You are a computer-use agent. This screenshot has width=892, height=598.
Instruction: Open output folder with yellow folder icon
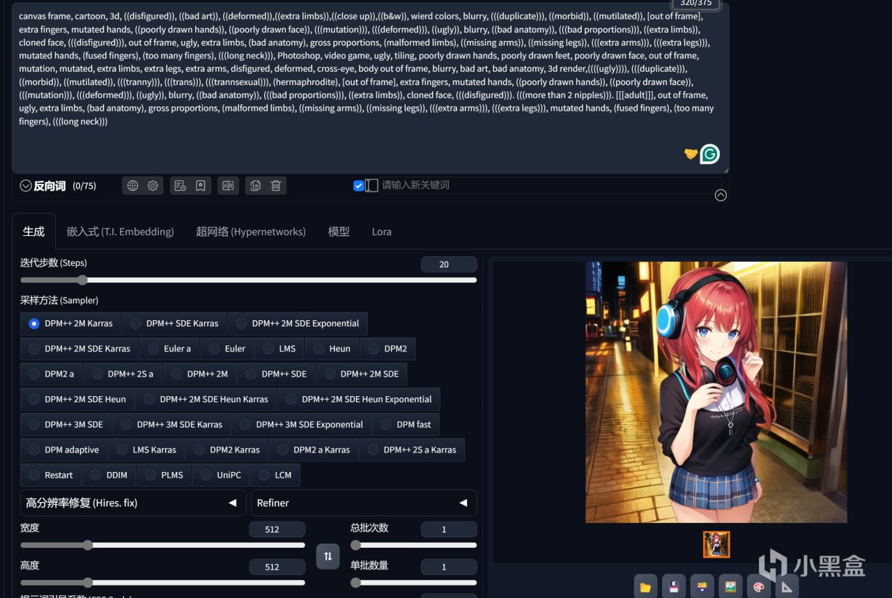[645, 587]
